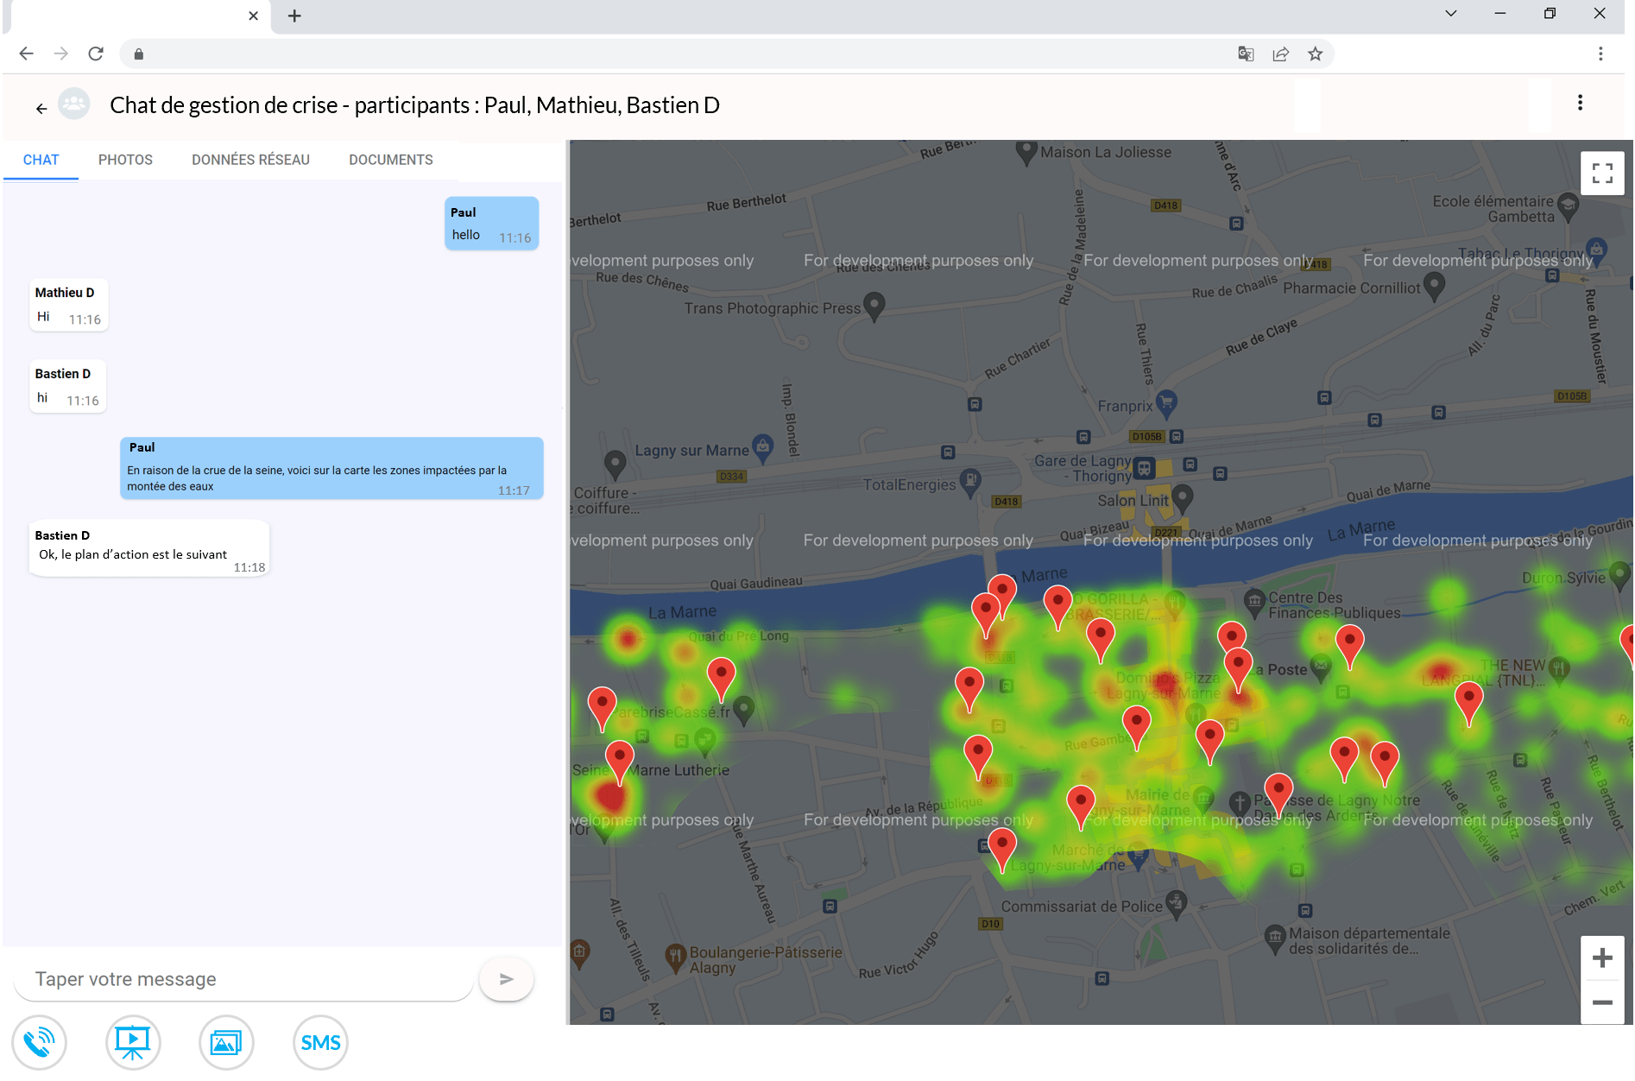Open the DONNÉES RÉSEAU tab

click(250, 160)
